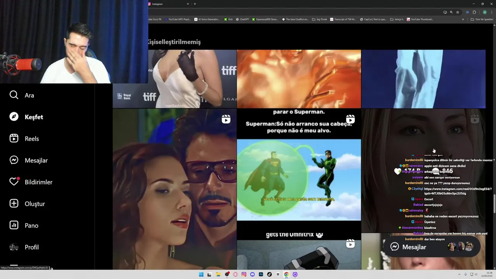The image size is (496, 279).
Task: Open YouTube MP3 Playlist bookmark
Action: [177, 19]
